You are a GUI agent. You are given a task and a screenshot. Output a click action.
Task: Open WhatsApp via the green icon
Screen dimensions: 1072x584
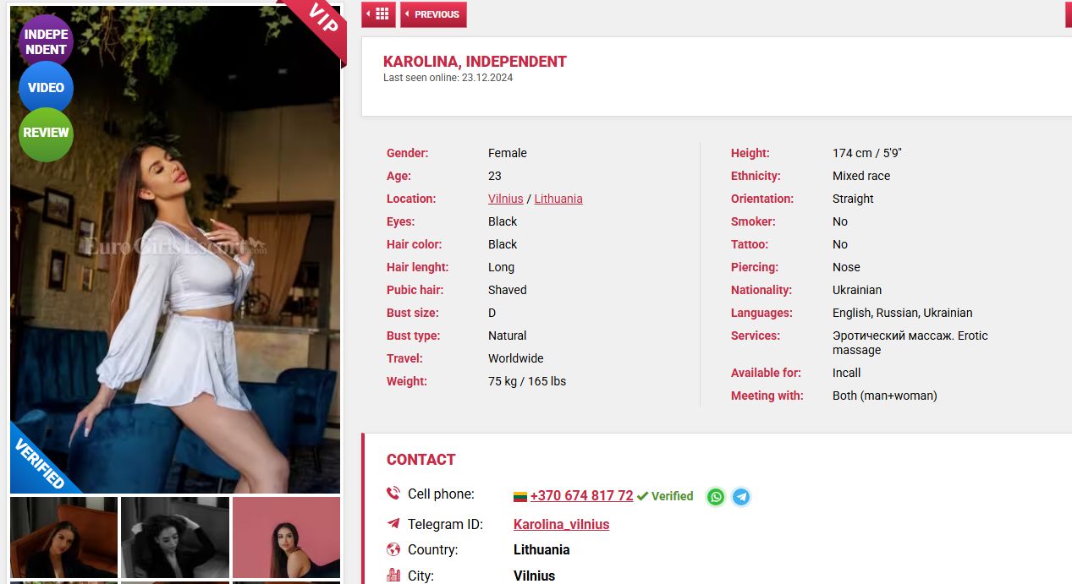click(716, 497)
